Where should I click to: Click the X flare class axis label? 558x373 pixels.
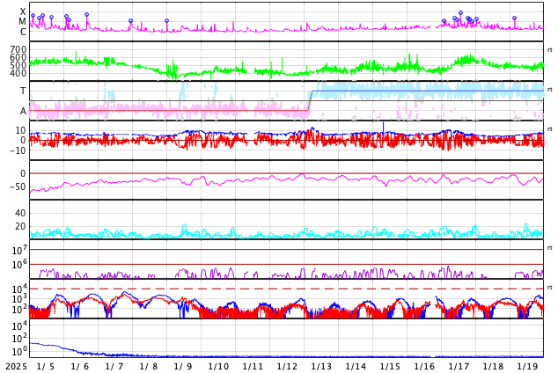coord(23,11)
